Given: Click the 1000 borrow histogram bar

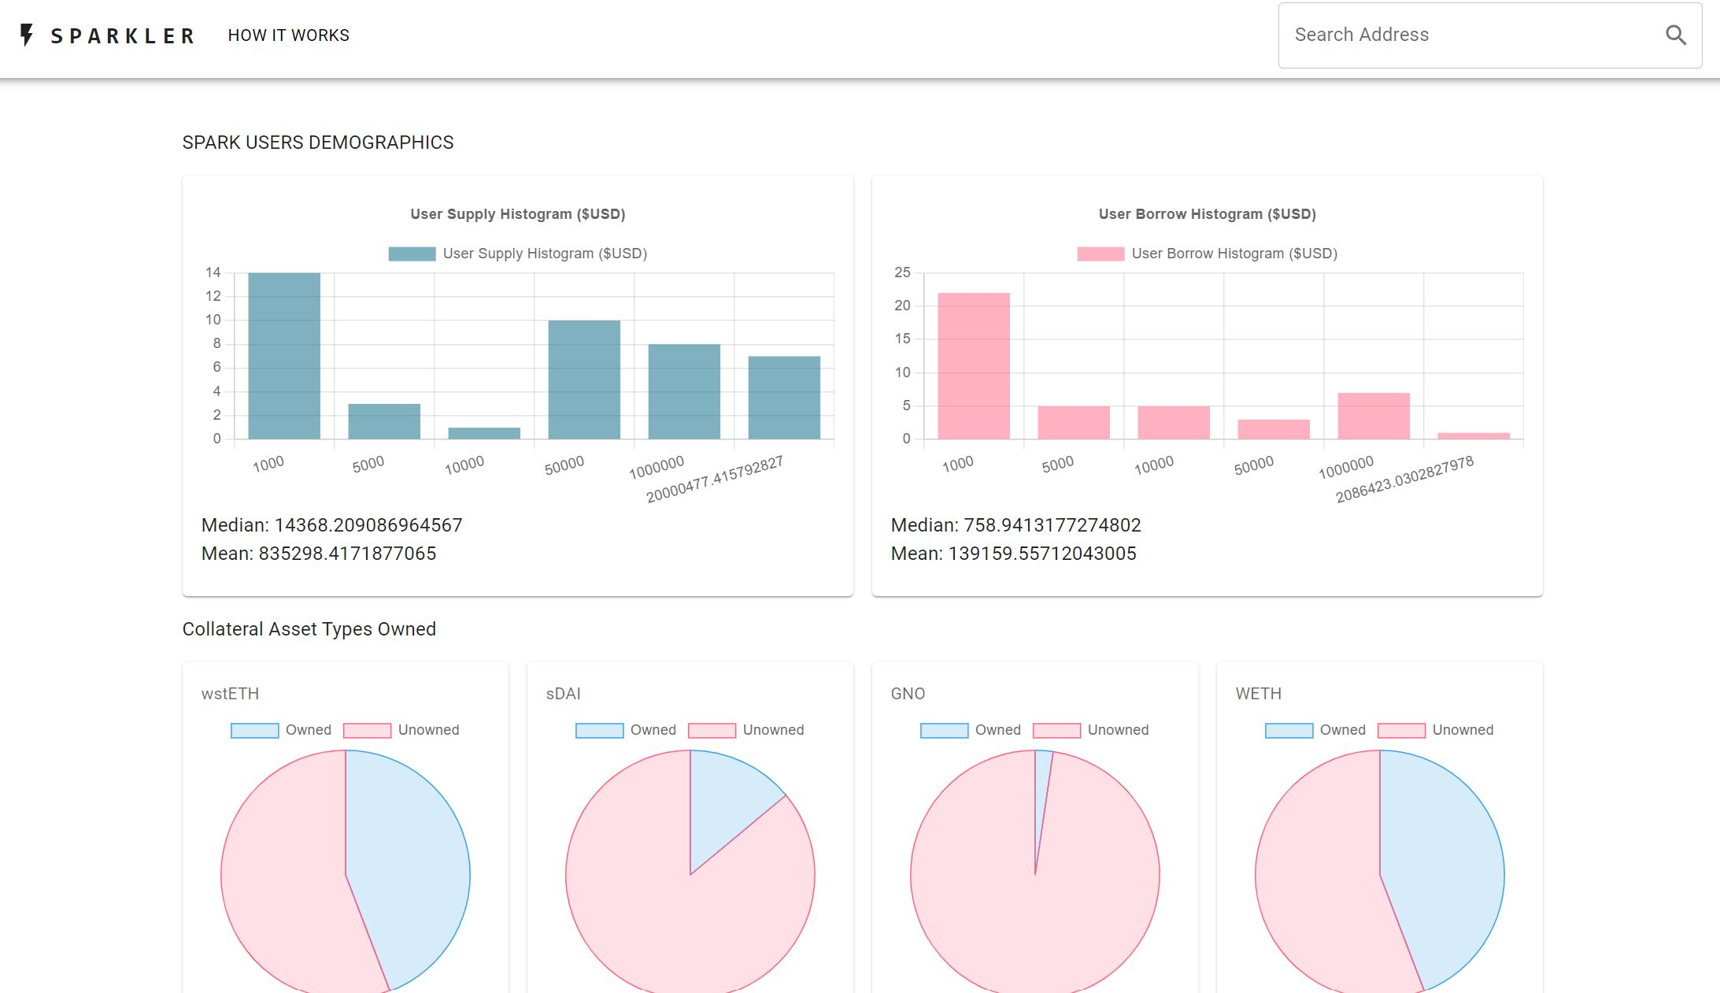Looking at the screenshot, I should [974, 366].
